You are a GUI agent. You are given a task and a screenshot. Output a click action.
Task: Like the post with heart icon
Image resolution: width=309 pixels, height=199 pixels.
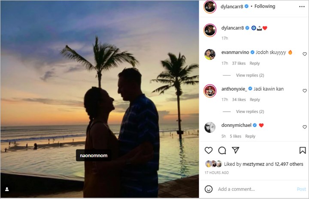[x=209, y=150]
